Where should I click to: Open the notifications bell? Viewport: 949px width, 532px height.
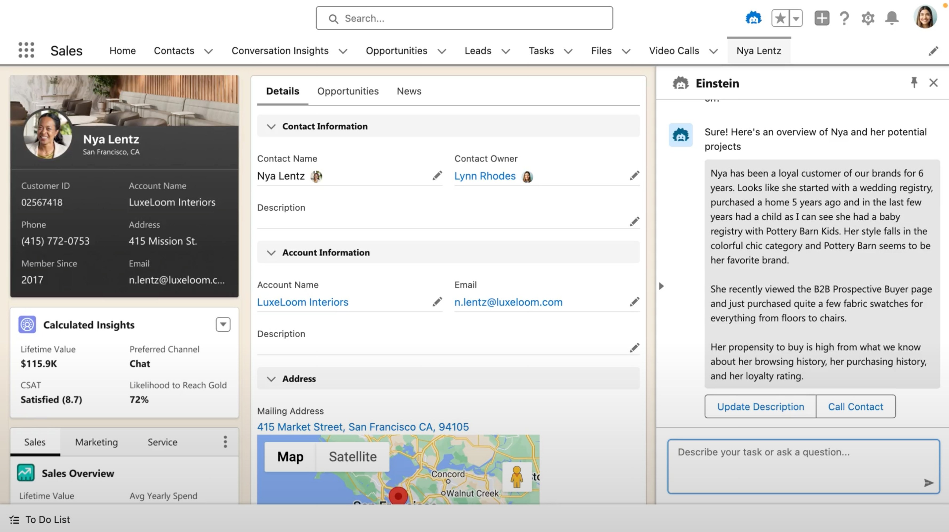(891, 18)
